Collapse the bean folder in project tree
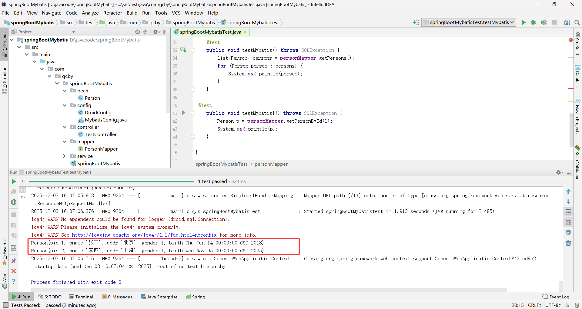Image resolution: width=582 pixels, height=309 pixels. 65,91
